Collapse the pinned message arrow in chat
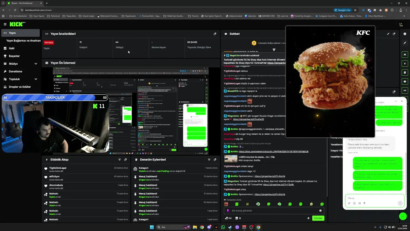The width and height of the screenshot is (410, 231). [x=274, y=50]
